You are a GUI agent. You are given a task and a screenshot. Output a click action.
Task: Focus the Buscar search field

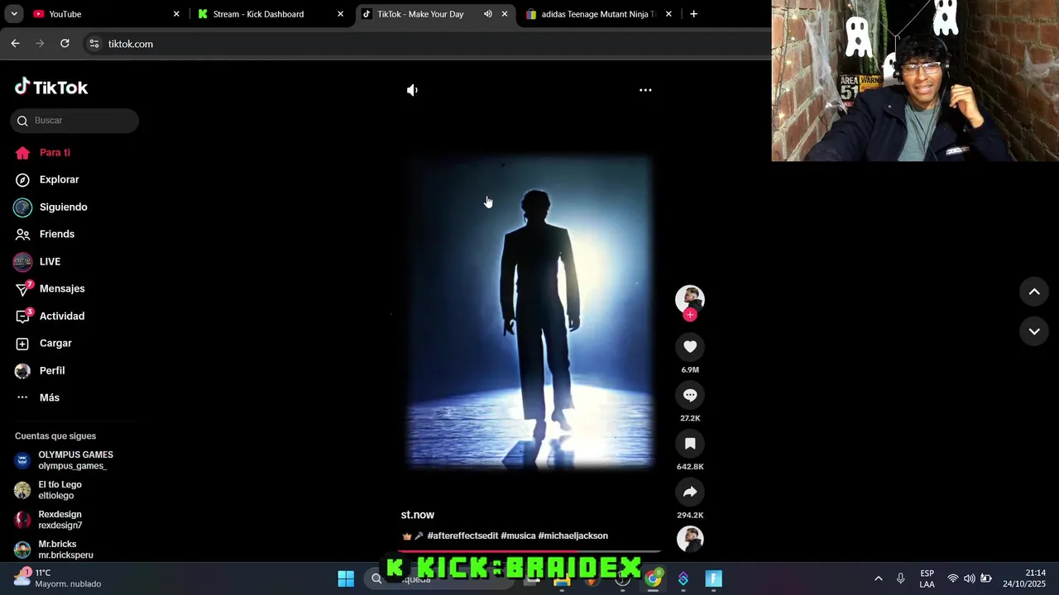(74, 121)
